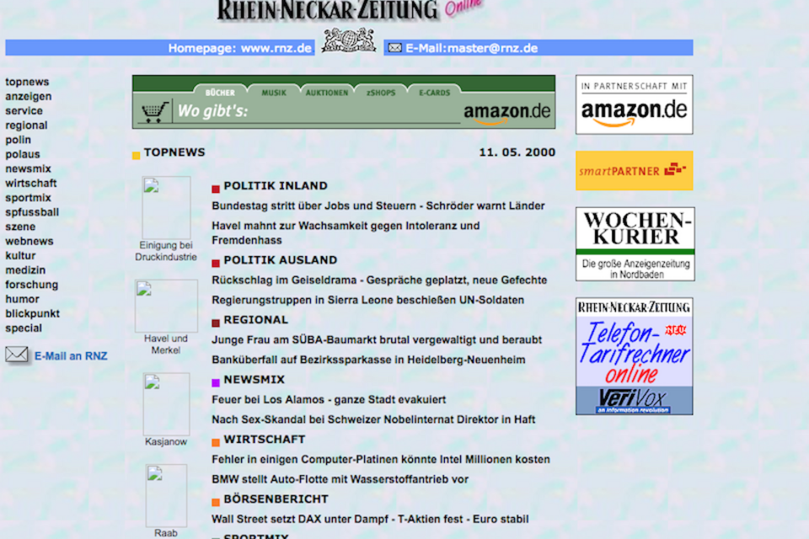Open the smartPARTNER banner
Image resolution: width=809 pixels, height=539 pixels.
pyautogui.click(x=634, y=171)
